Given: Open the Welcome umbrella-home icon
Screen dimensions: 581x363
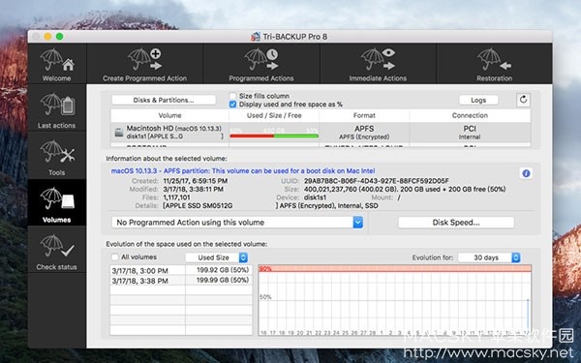Looking at the screenshot, I should click(x=57, y=60).
